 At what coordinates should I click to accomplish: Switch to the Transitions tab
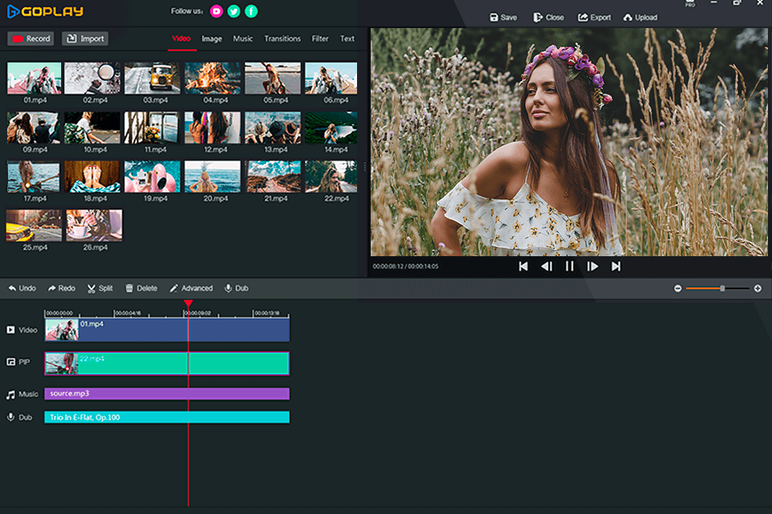click(281, 38)
